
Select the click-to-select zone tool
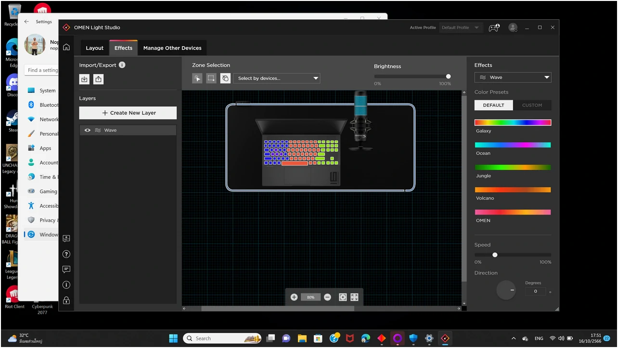pos(197,78)
